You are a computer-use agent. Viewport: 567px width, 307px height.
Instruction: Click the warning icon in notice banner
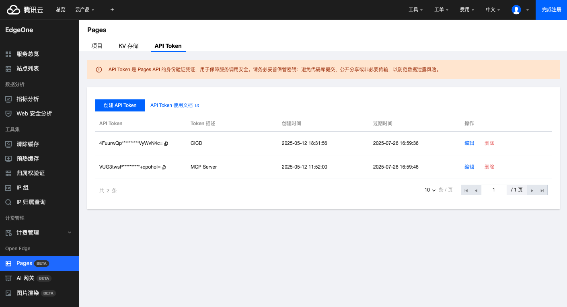(99, 70)
